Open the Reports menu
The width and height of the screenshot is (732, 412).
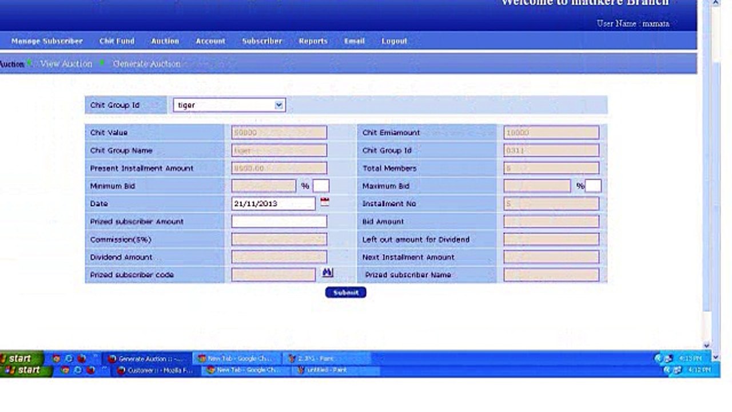click(313, 41)
